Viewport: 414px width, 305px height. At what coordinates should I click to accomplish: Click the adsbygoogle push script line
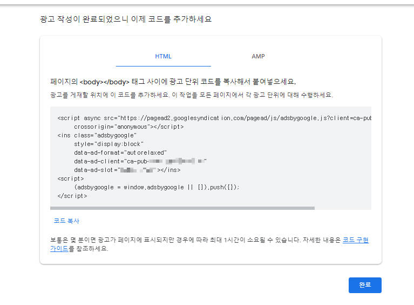(x=157, y=187)
